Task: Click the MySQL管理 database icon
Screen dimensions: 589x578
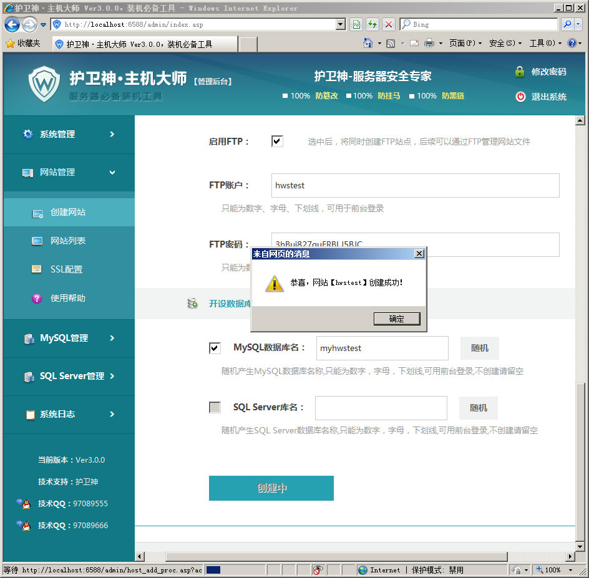Action: coord(29,339)
